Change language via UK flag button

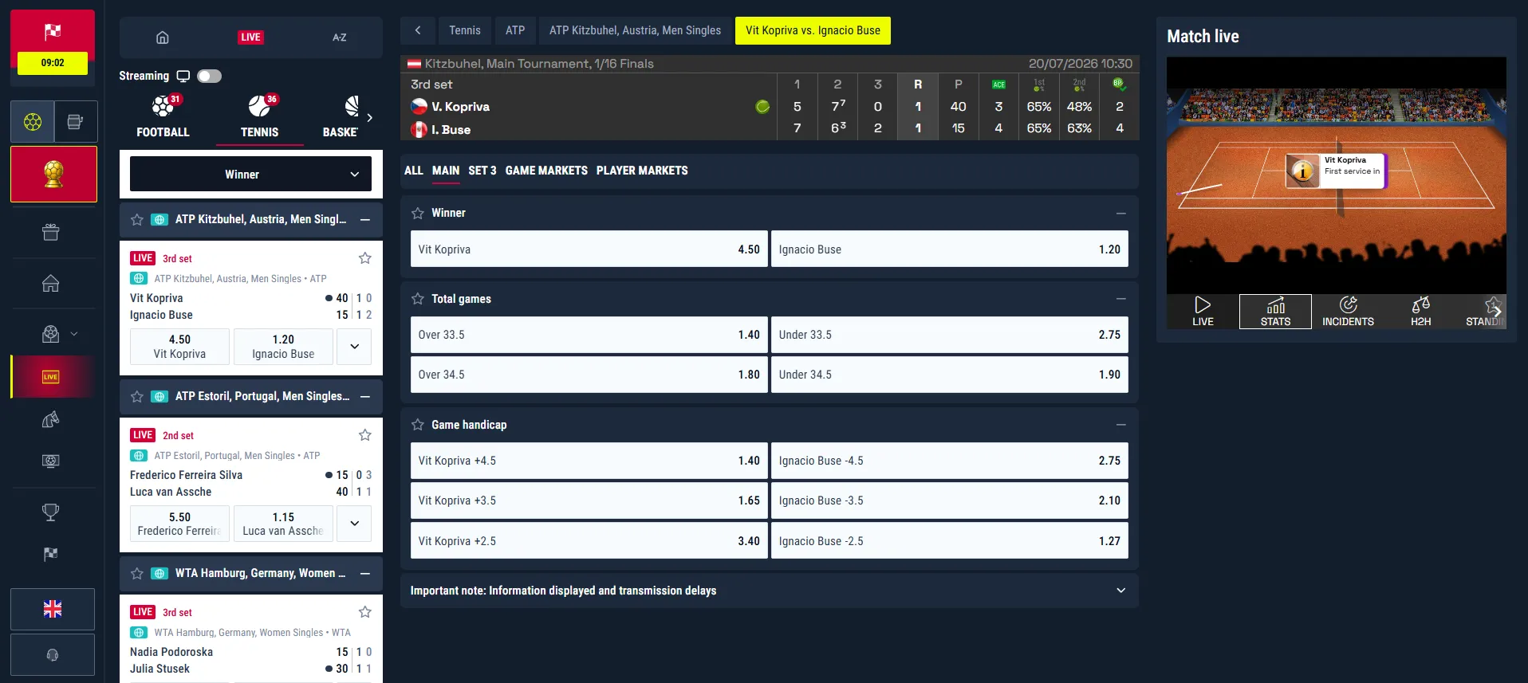[53, 610]
